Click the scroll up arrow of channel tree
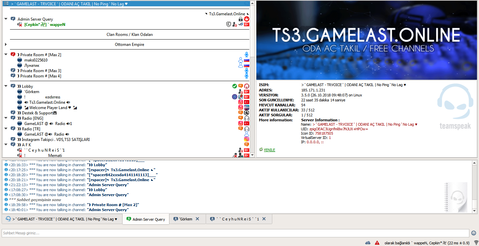 [252, 4]
